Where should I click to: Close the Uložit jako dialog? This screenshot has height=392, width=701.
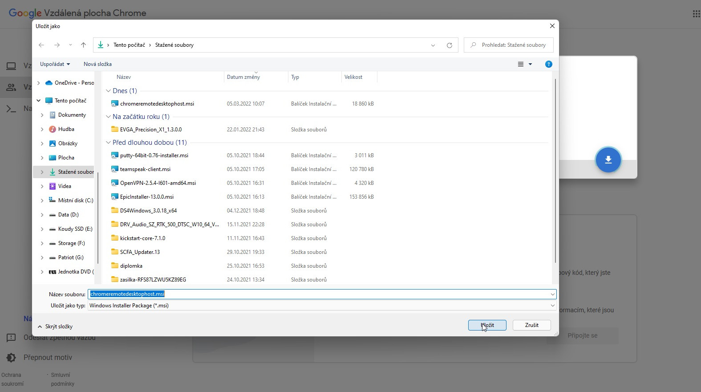point(552,26)
